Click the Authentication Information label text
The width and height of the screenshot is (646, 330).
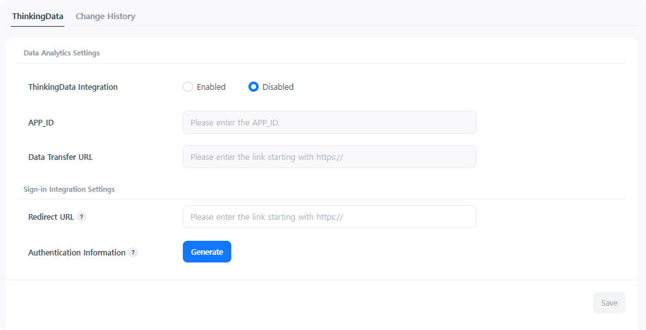coord(76,252)
